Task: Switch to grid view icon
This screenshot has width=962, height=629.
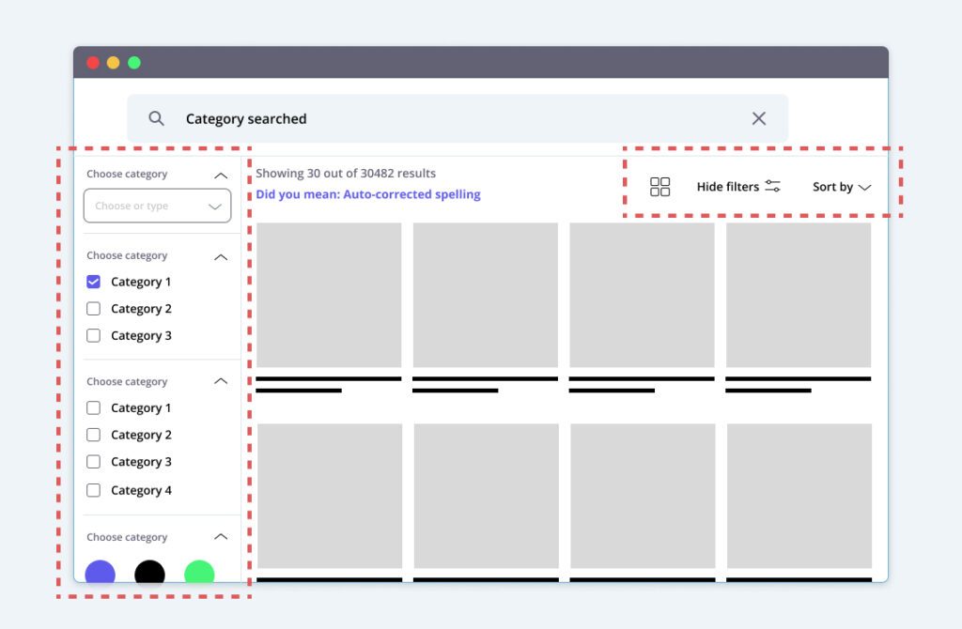Action: click(659, 187)
